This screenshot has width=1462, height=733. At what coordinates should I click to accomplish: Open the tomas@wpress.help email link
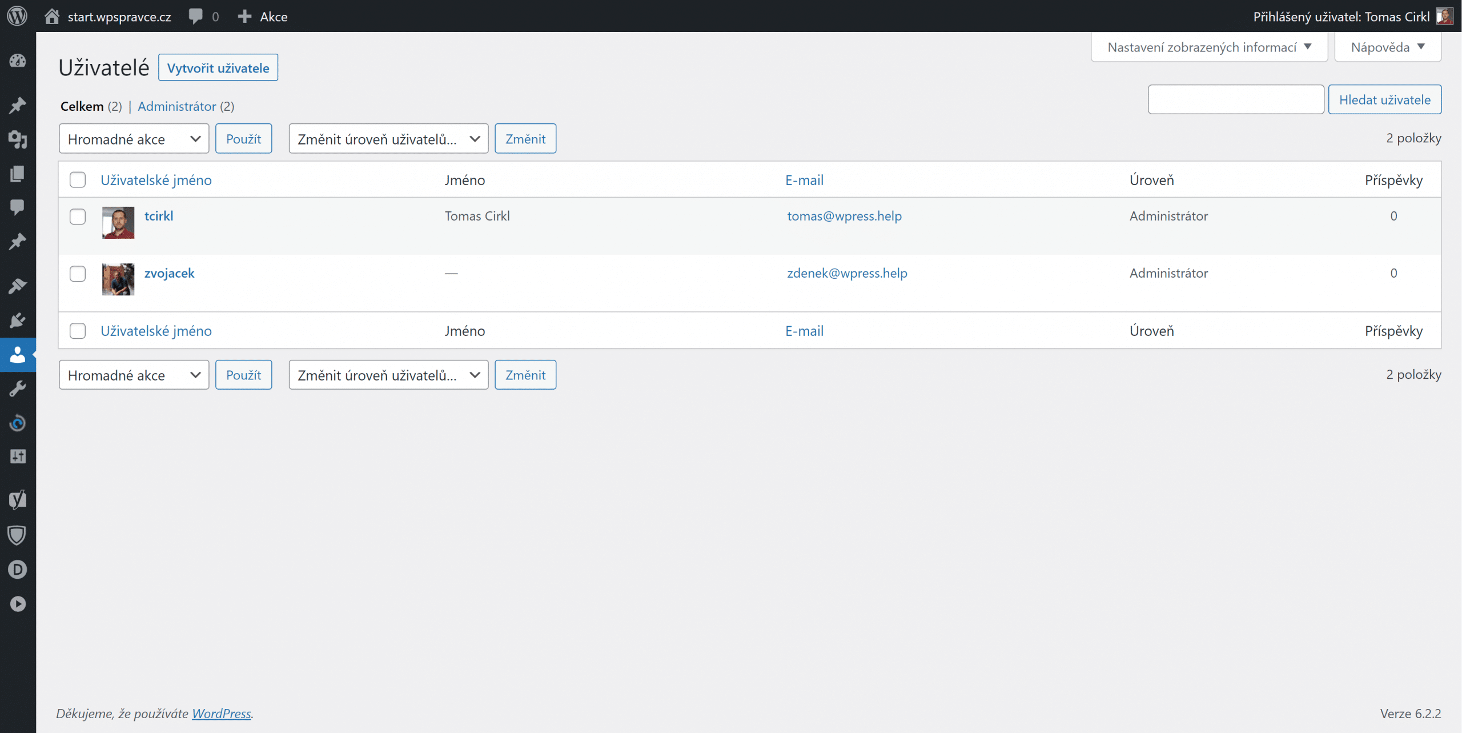[x=844, y=216]
